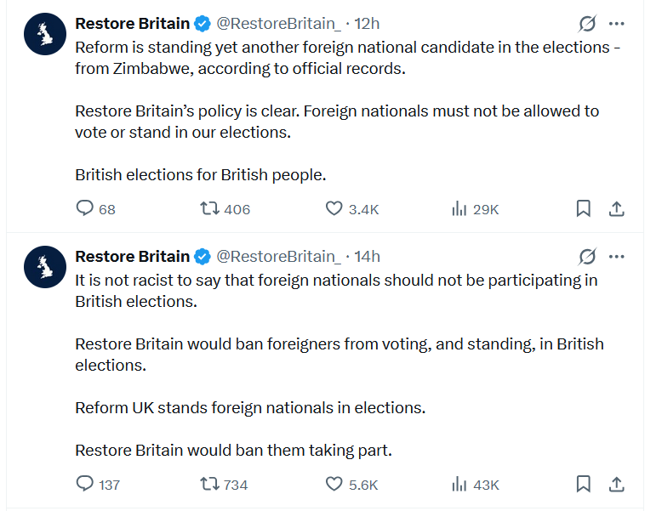Click @RestoreBritain_ handle in second tweet

(x=278, y=256)
